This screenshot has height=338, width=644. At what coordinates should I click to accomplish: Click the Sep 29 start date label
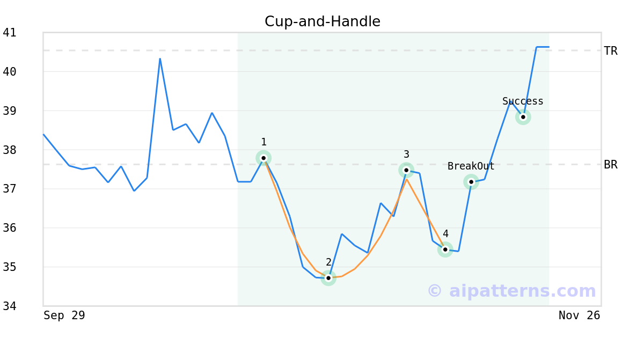64,315
